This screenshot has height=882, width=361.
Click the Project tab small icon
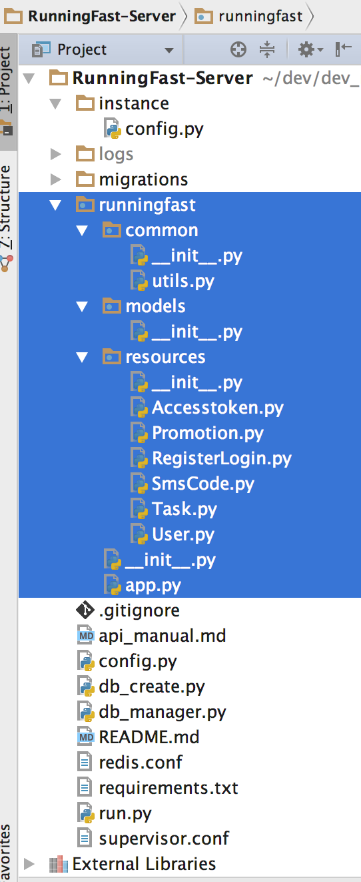[x=7, y=127]
